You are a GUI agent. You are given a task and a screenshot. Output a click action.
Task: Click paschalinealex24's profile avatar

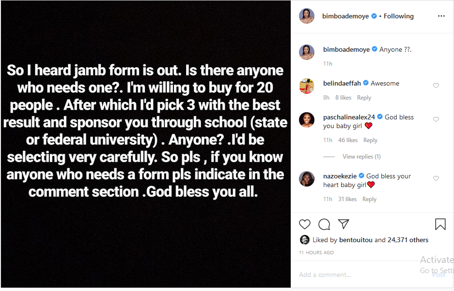(307, 120)
